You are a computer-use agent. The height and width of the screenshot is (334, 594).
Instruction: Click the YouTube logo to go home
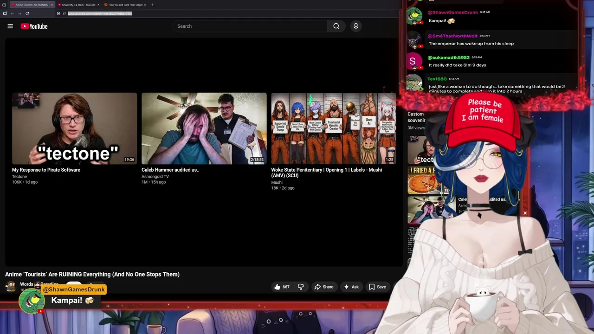[34, 26]
